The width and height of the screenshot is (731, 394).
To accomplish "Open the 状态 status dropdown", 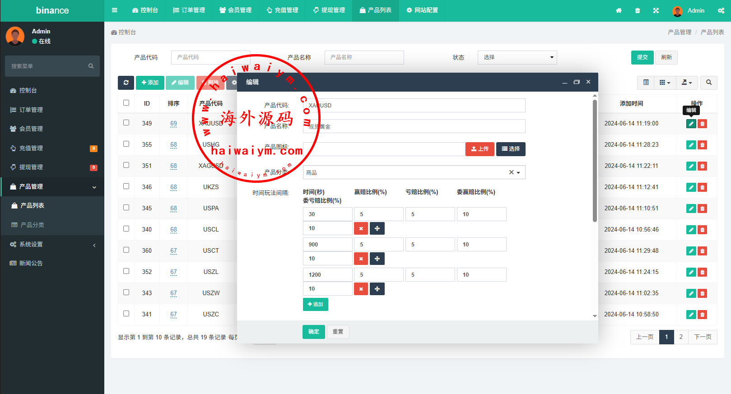I will coord(517,57).
